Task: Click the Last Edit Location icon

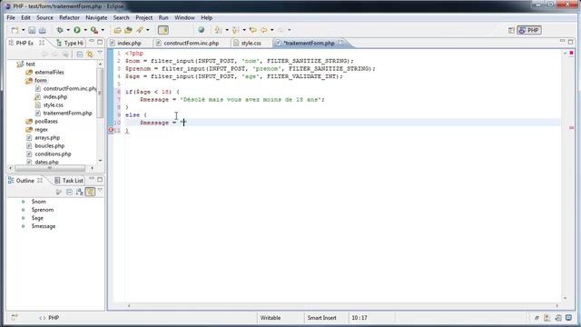Action: (x=253, y=30)
